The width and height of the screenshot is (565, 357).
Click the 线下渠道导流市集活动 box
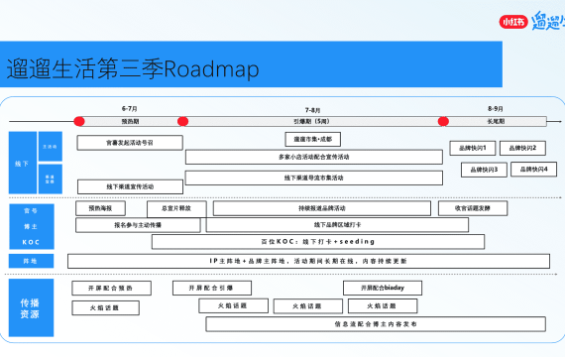pos(314,178)
